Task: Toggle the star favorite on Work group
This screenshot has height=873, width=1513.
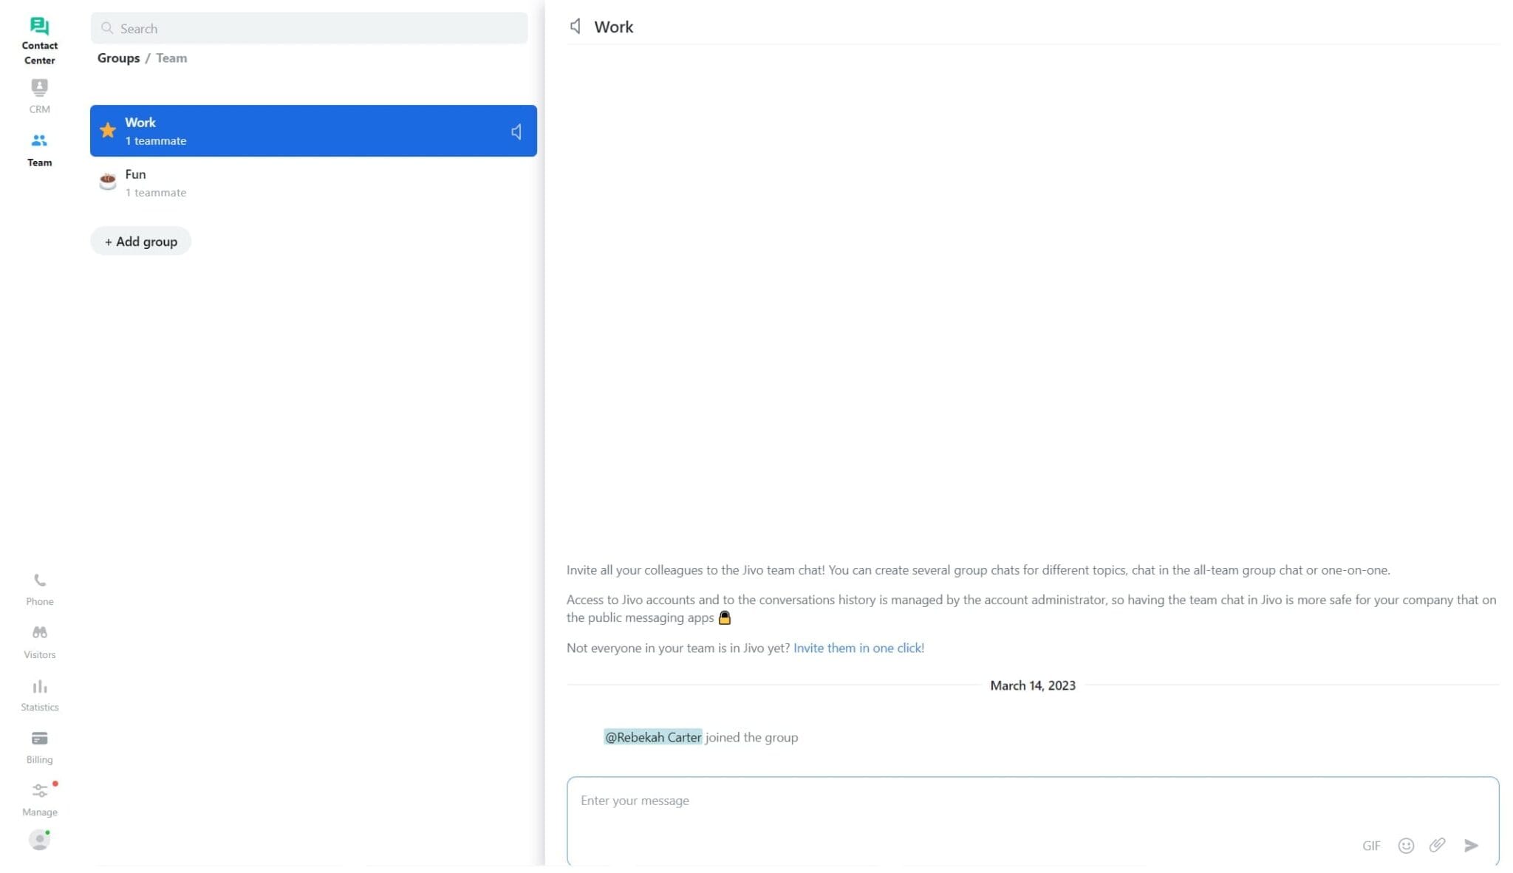Action: point(108,130)
